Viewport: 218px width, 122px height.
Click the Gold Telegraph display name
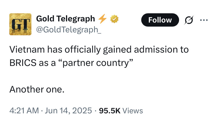[65, 19]
